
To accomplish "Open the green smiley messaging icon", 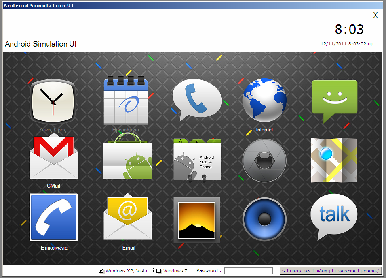I will (335, 101).
